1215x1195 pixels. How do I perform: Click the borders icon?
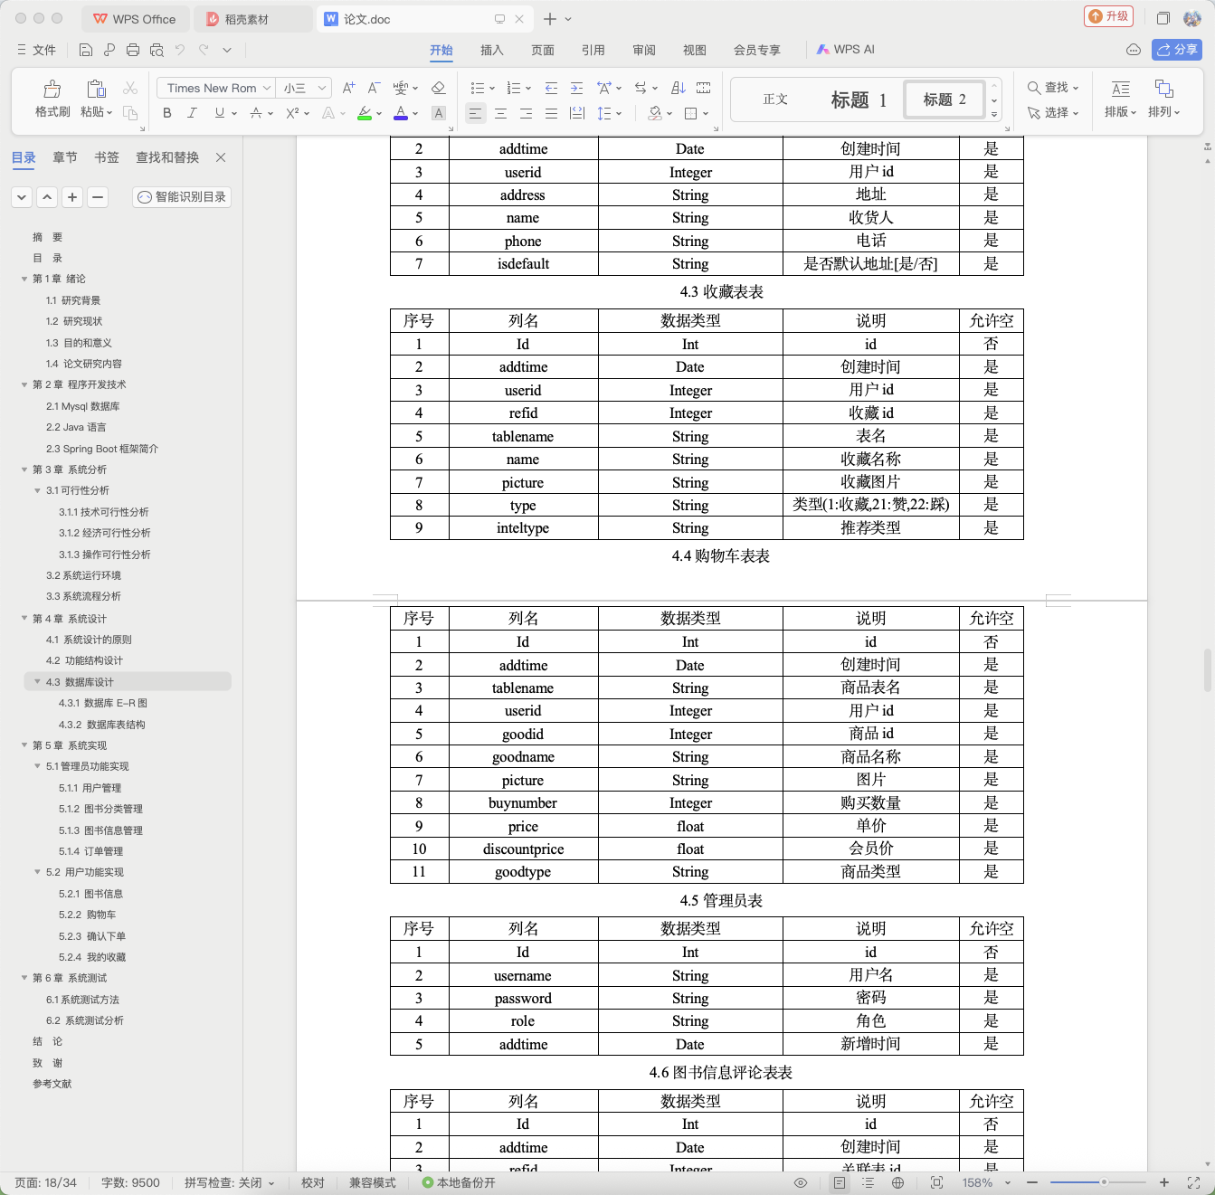pos(691,113)
